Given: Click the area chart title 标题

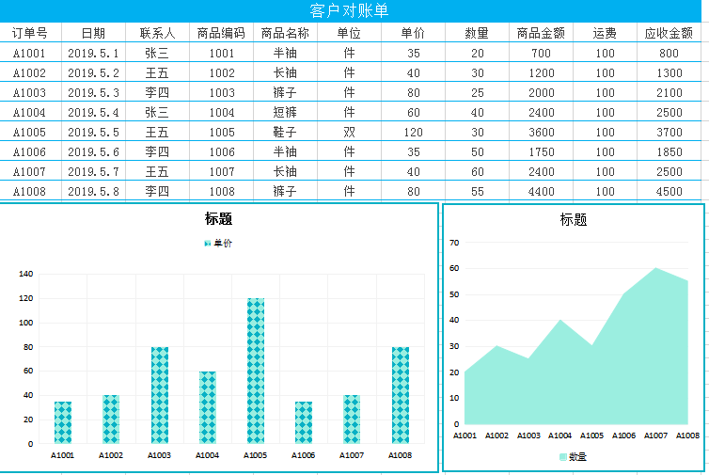Looking at the screenshot, I should pos(574,219).
